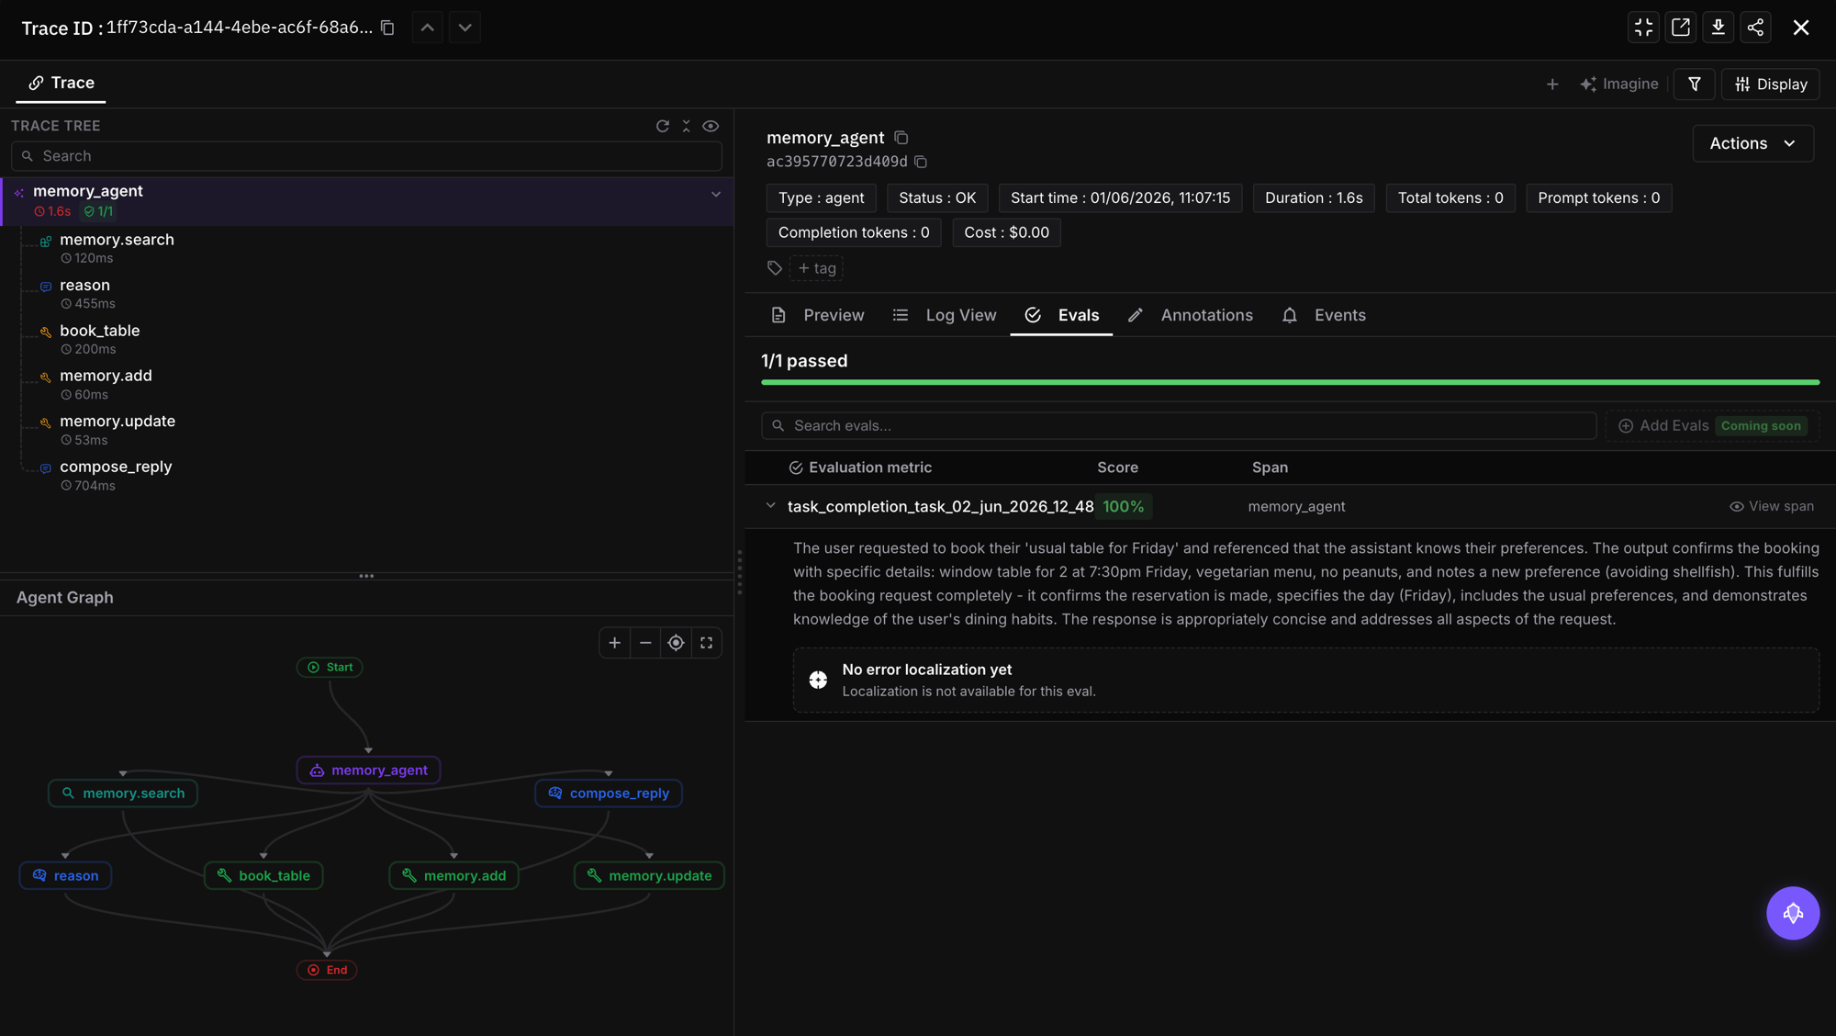The height and width of the screenshot is (1036, 1836).
Task: Copy the memory_agent span name
Action: pos(901,138)
